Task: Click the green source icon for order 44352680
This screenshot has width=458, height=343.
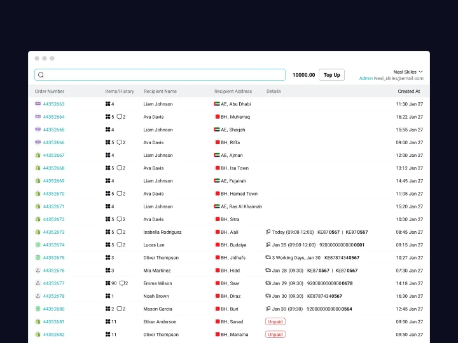Action: pyautogui.click(x=38, y=309)
